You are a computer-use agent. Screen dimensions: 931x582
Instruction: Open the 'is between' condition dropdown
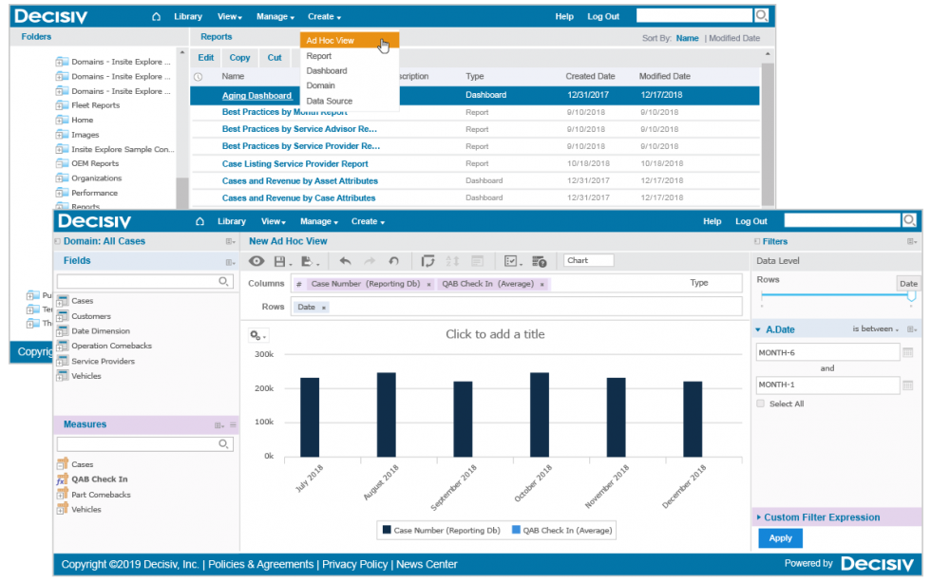click(875, 329)
